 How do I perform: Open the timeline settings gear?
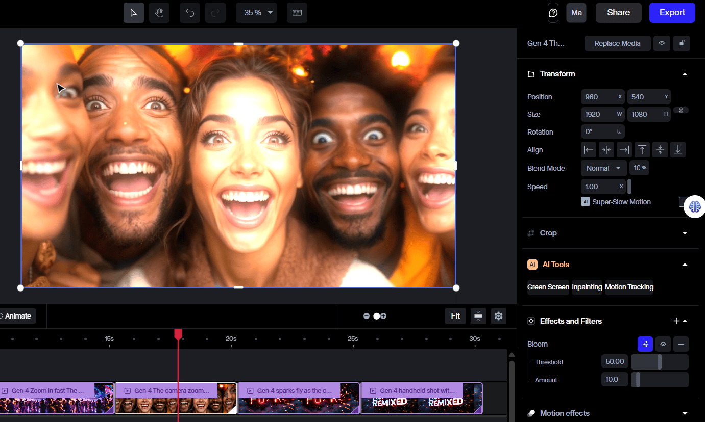(498, 316)
